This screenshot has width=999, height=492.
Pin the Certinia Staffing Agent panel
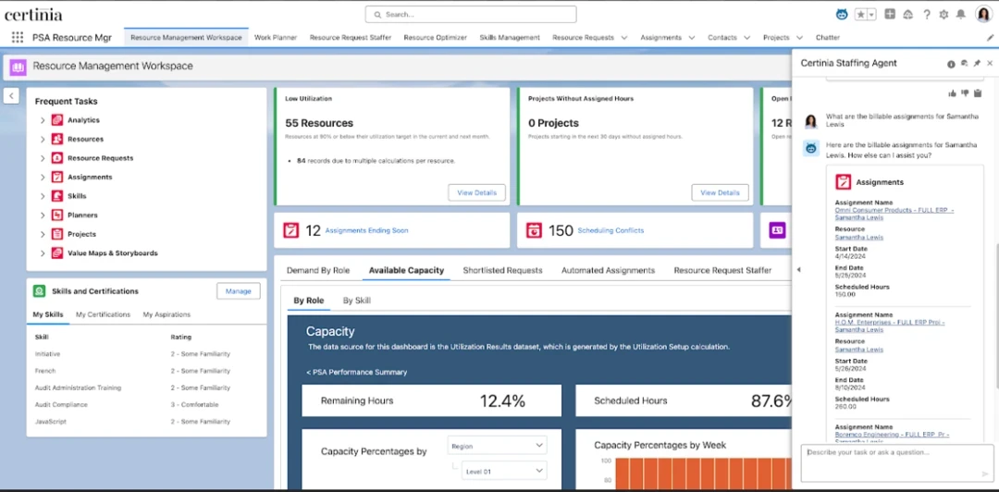(x=977, y=64)
